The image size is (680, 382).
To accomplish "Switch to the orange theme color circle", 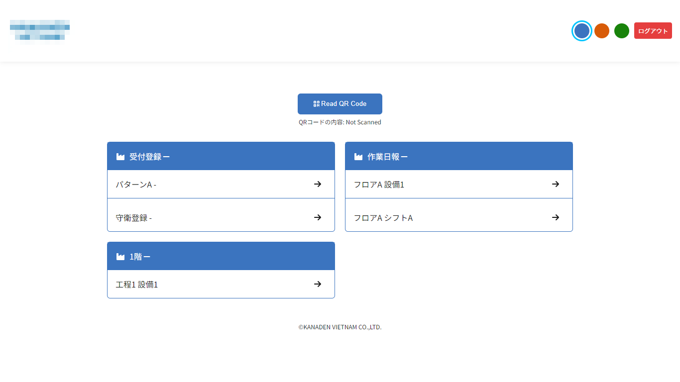I will [x=602, y=31].
